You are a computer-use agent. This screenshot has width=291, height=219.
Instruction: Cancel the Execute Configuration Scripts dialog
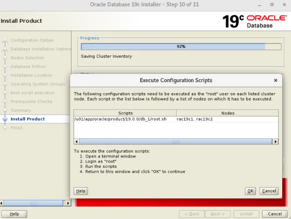(x=269, y=191)
